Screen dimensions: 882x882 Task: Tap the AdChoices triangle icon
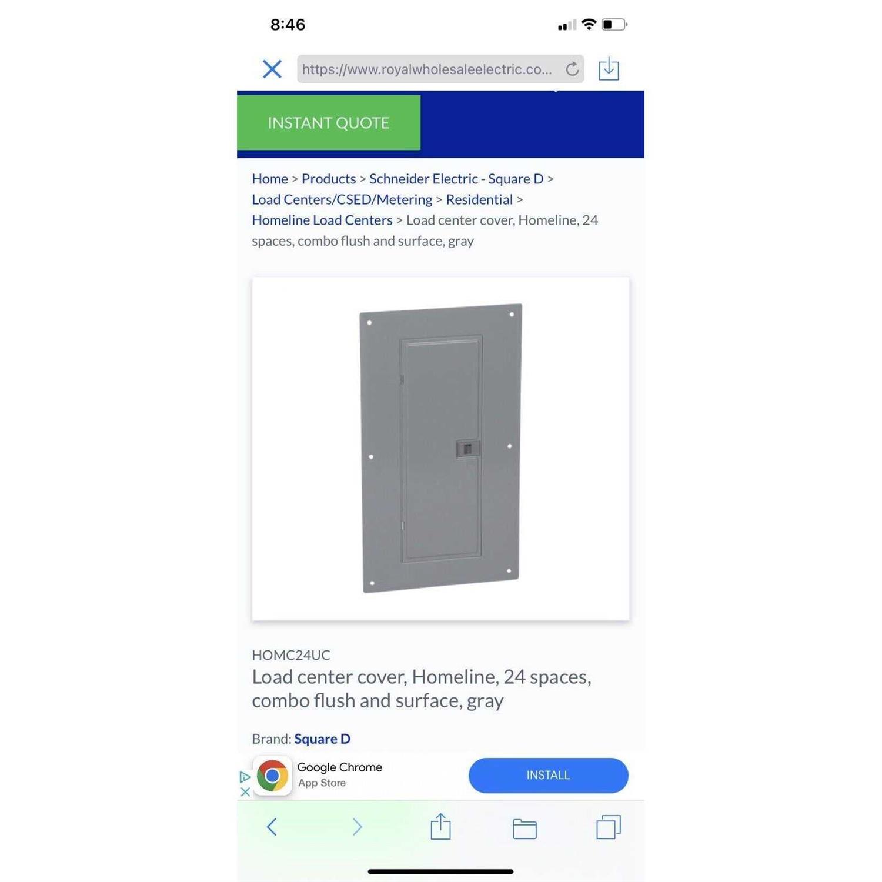pos(245,777)
